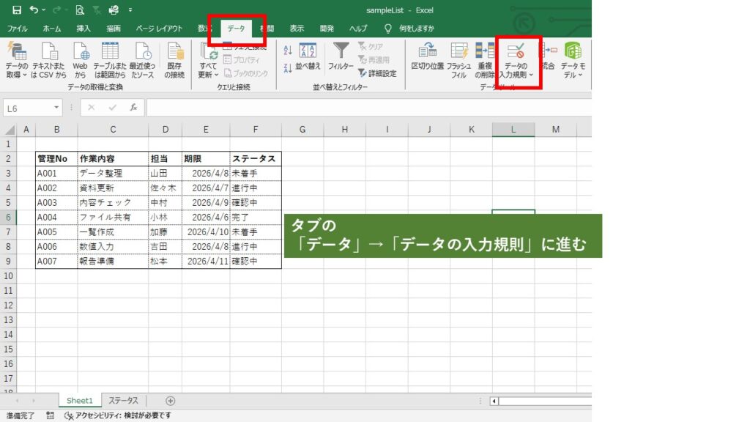
Task: Click the Flash Fill (フラッシュフィル) icon
Action: click(x=458, y=51)
